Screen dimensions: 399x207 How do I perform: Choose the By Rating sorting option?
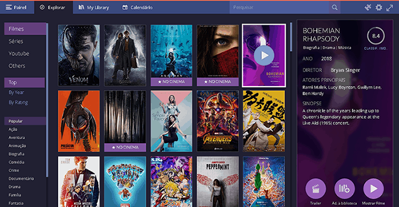pos(18,102)
